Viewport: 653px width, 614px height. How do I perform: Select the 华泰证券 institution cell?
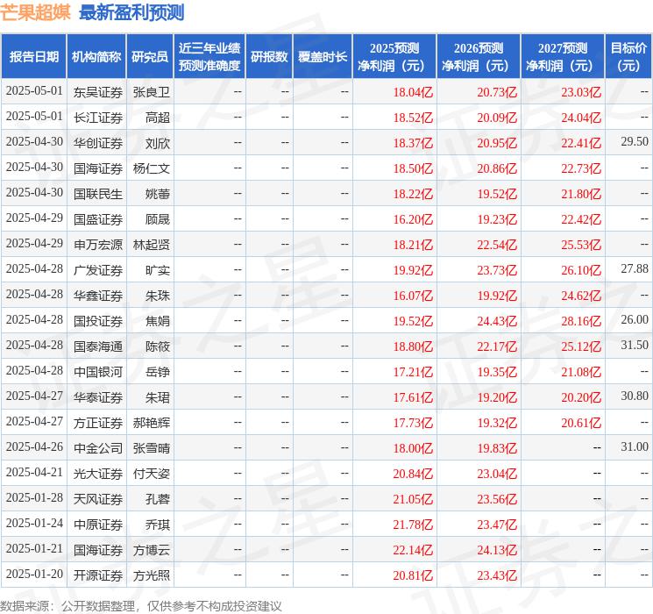tap(98, 397)
